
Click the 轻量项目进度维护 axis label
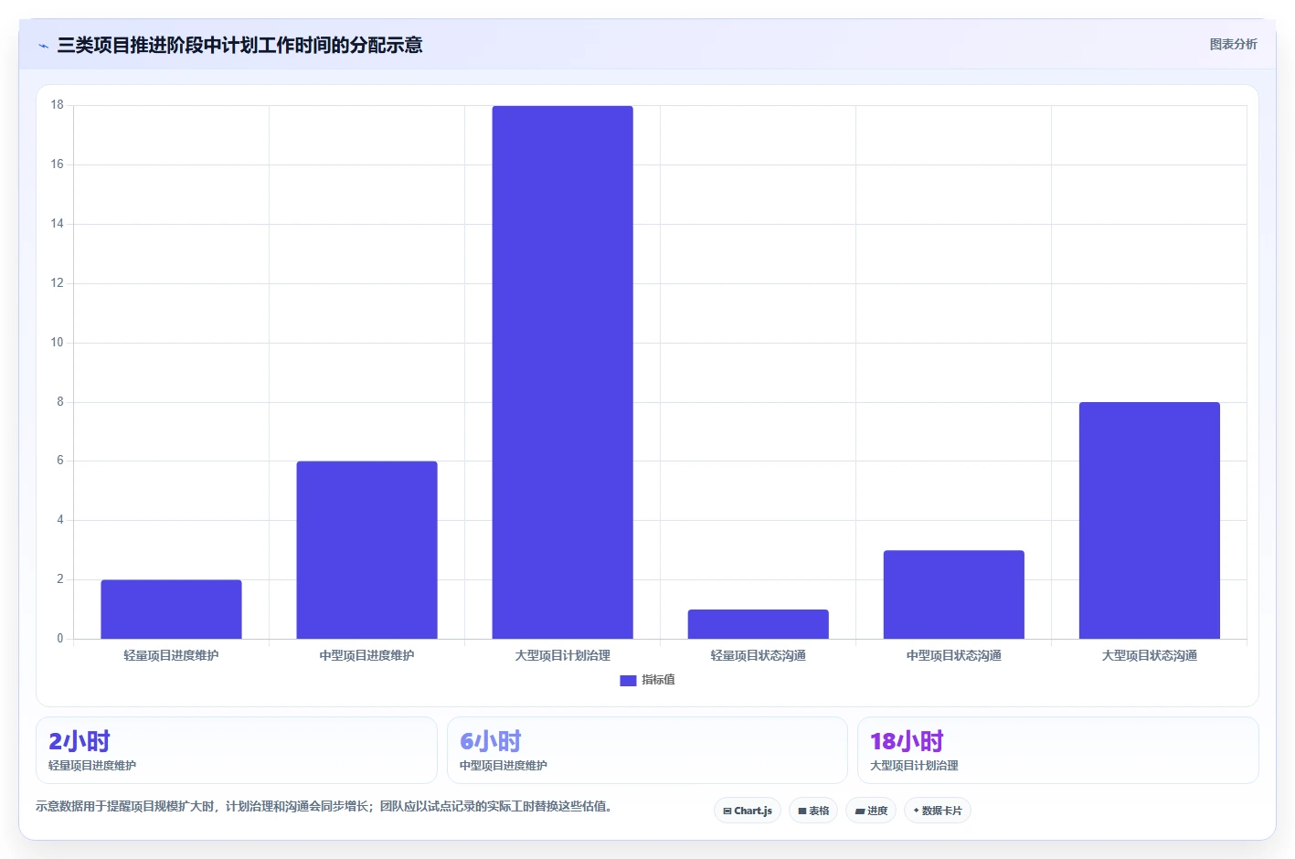pos(171,655)
